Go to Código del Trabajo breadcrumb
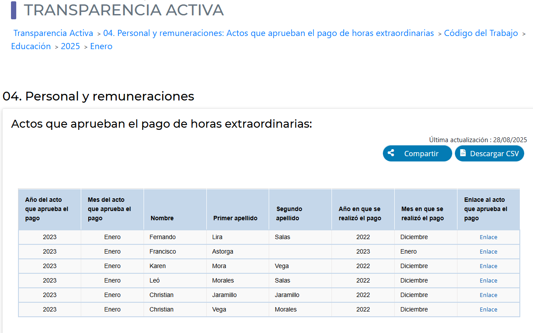Image resolution: width=533 pixels, height=333 pixels. (481, 33)
